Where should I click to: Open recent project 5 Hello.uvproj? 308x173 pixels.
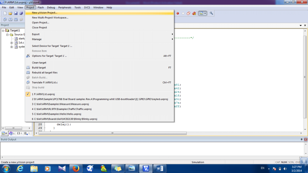click(x=99, y=114)
